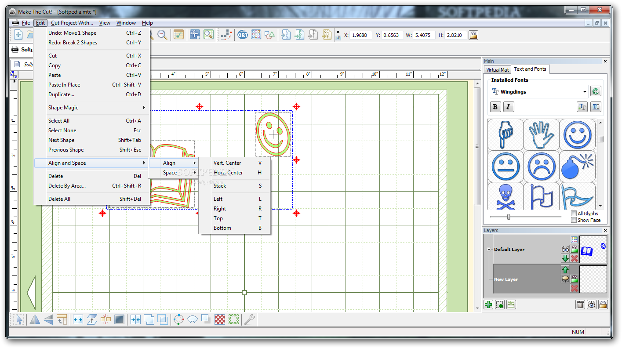This screenshot has width=622, height=348.
Task: Open the basic shapes icon in toolbar
Action: tap(270, 35)
